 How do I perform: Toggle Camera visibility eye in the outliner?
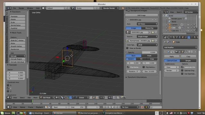coord(188,25)
